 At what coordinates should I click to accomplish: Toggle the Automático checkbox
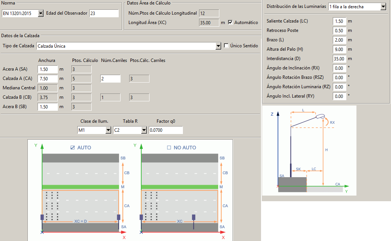pos(231,23)
